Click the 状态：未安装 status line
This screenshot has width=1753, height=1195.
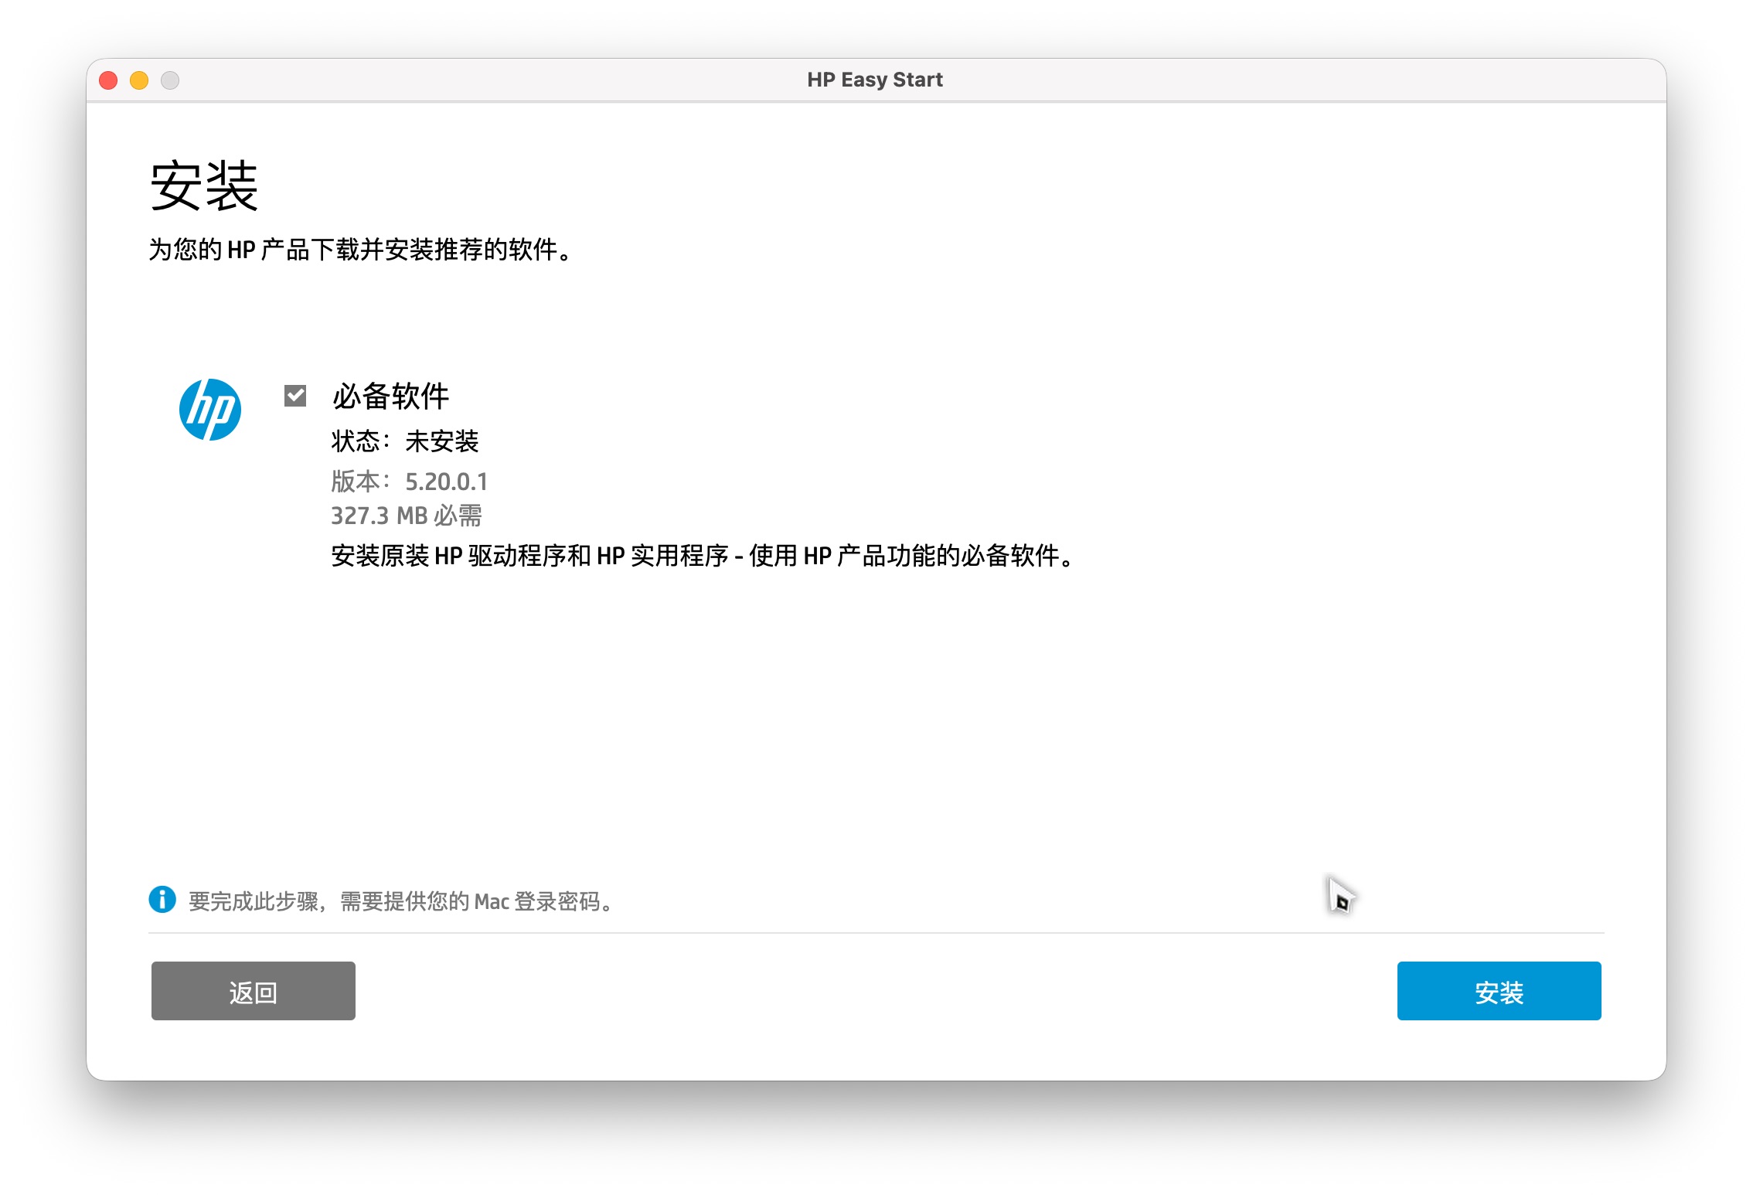[x=405, y=441]
